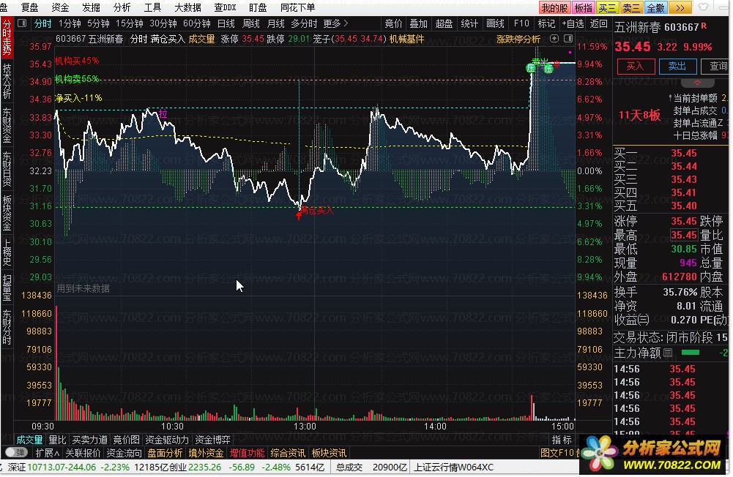
Task: Open the F10 company info
Action: pos(521,23)
